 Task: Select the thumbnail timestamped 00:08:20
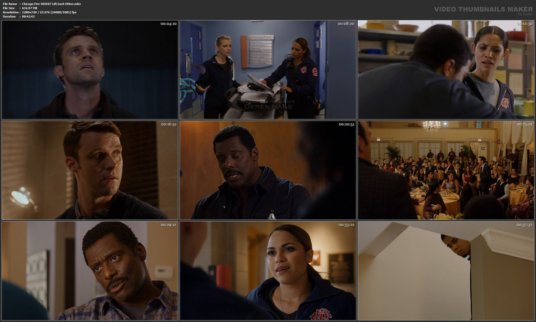tap(268, 70)
